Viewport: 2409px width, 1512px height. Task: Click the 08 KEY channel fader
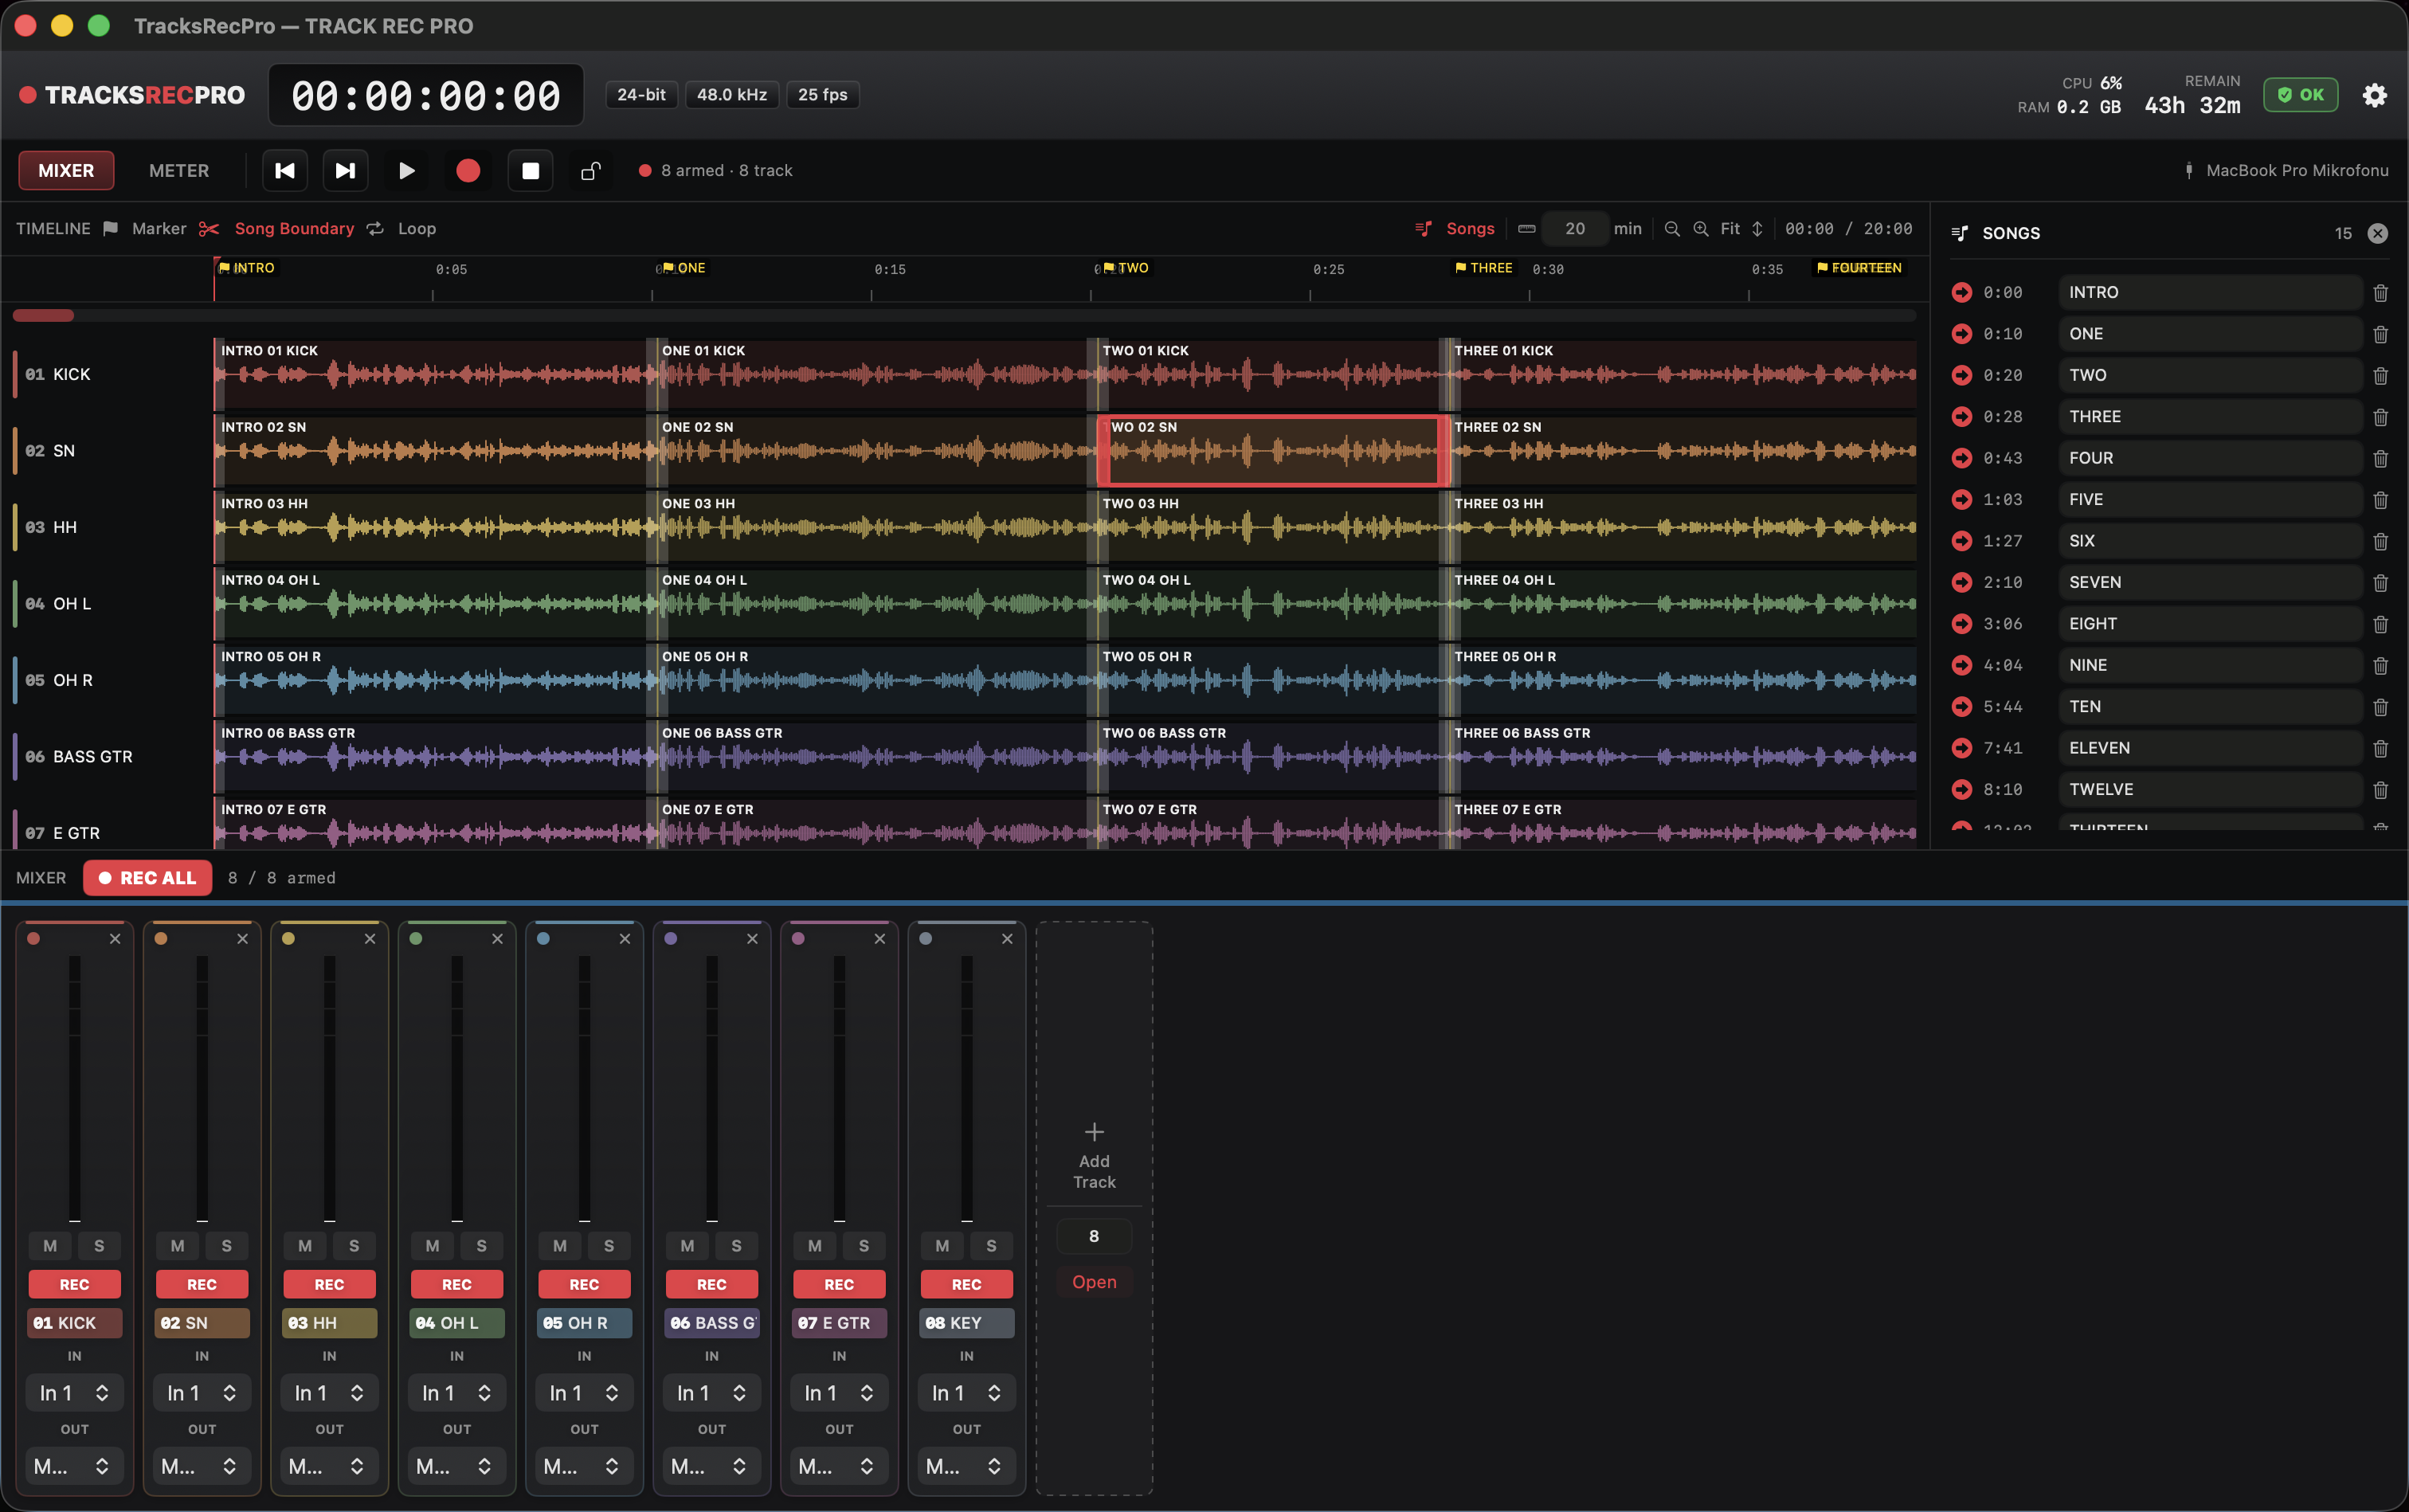pyautogui.click(x=967, y=1088)
